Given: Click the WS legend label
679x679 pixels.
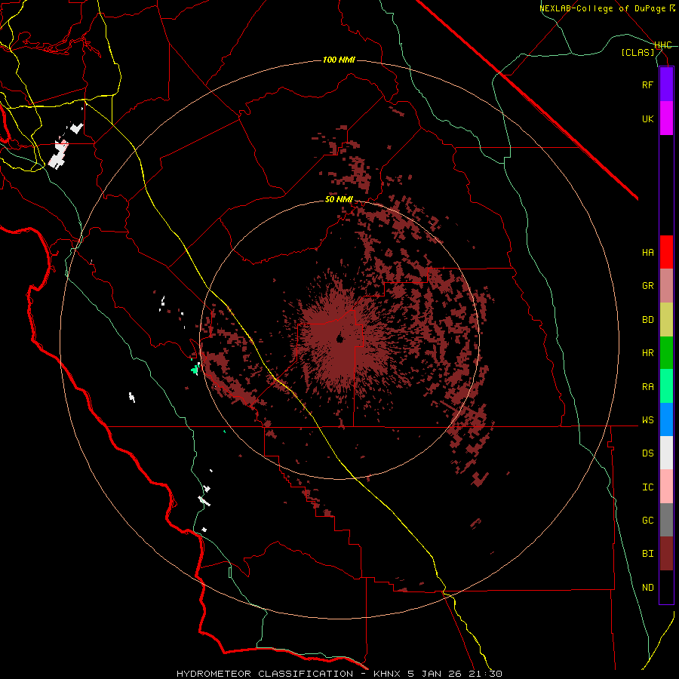Looking at the screenshot, I should tap(647, 419).
